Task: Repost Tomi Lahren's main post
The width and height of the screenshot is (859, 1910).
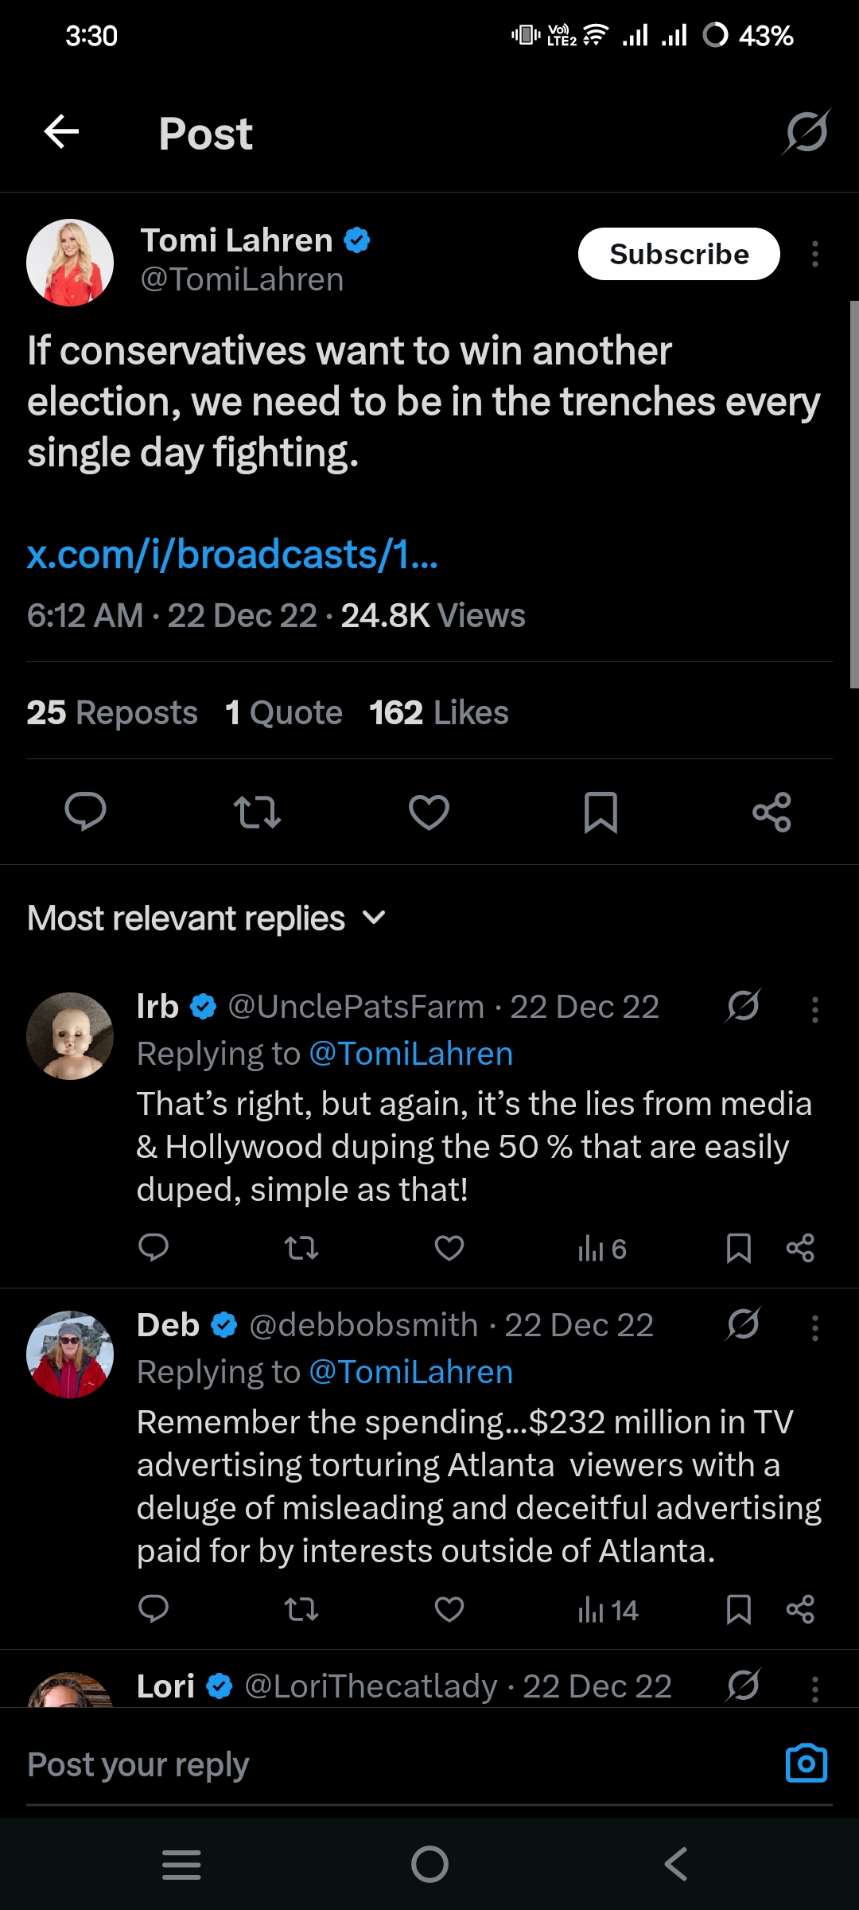Action: click(x=257, y=813)
